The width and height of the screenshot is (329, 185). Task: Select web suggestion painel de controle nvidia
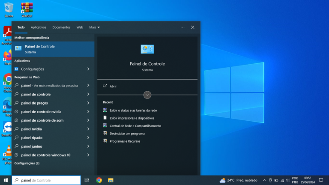pos(41,112)
